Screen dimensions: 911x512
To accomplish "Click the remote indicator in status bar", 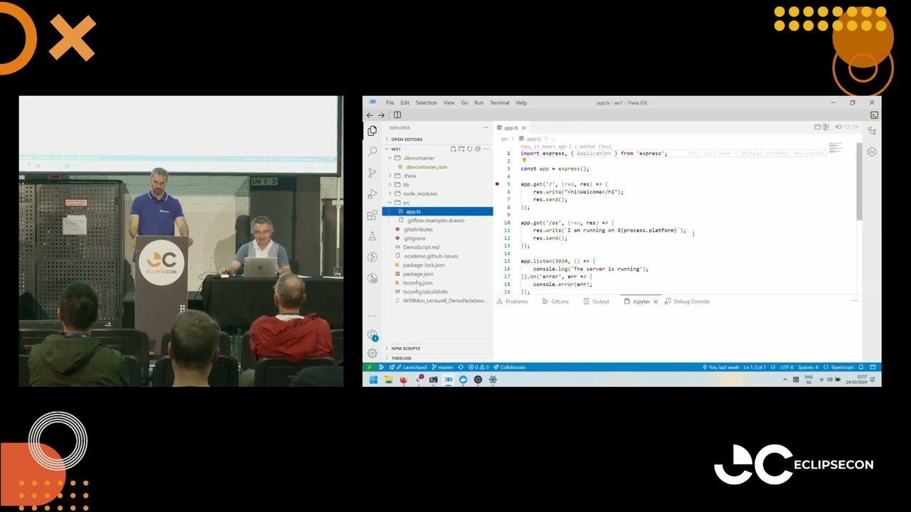I will tap(369, 367).
